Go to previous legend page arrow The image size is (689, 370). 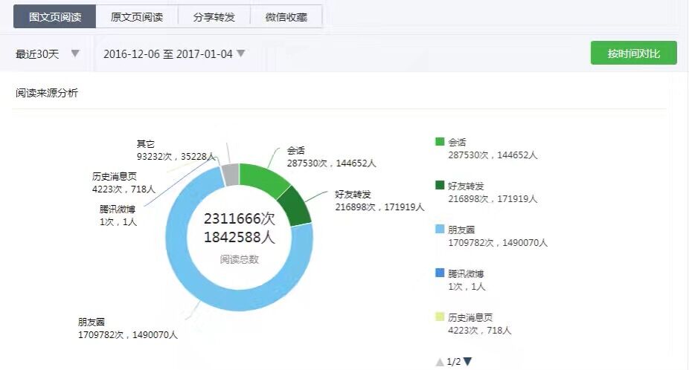440,362
